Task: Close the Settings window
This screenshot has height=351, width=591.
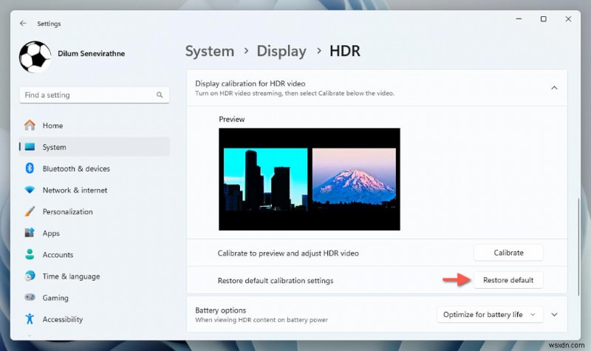Action: pyautogui.click(x=568, y=19)
